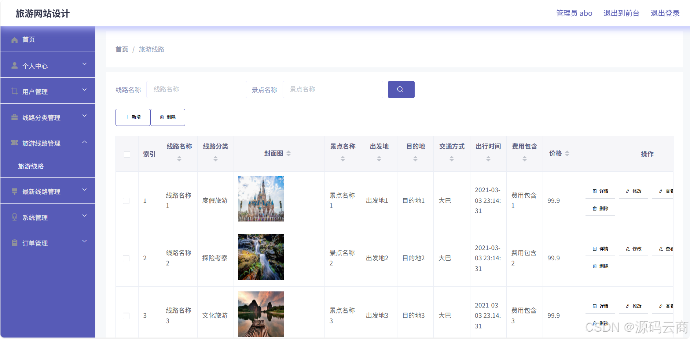Check the checkbox for row 1
The height and width of the screenshot is (339, 690).
[x=126, y=201]
